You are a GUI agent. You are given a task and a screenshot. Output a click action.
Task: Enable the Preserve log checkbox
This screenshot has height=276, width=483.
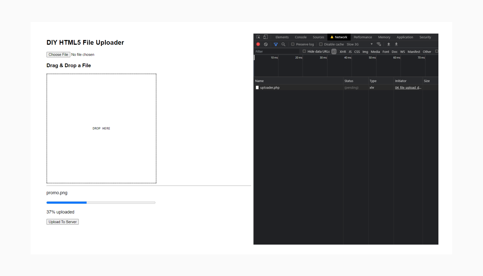pyautogui.click(x=293, y=44)
